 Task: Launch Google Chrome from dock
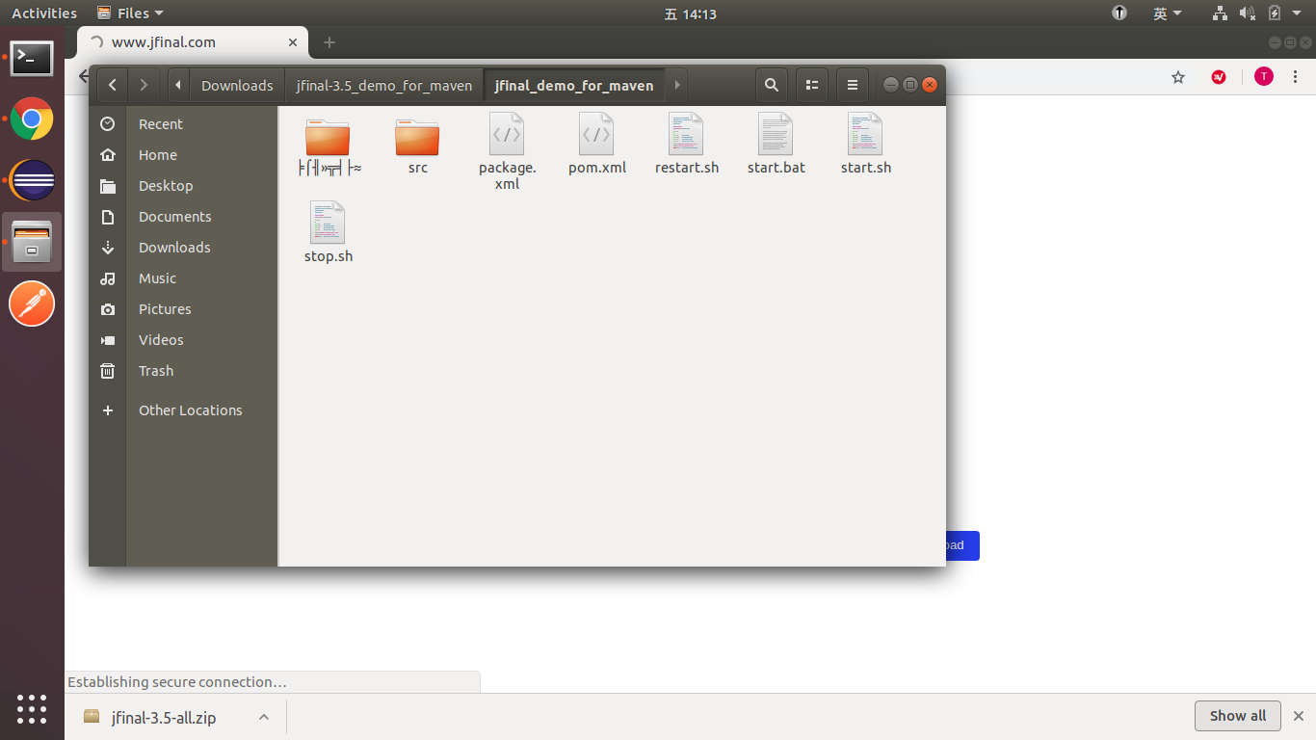[32, 119]
